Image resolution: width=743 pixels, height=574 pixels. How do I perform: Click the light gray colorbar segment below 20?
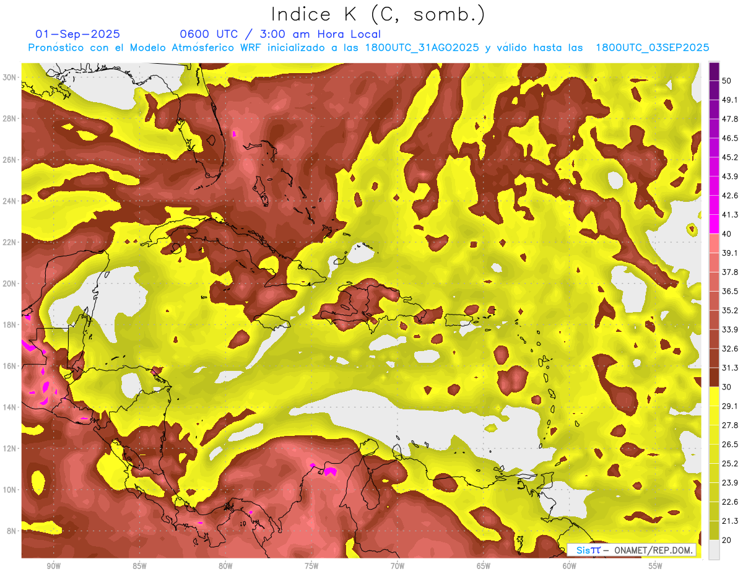click(714, 550)
